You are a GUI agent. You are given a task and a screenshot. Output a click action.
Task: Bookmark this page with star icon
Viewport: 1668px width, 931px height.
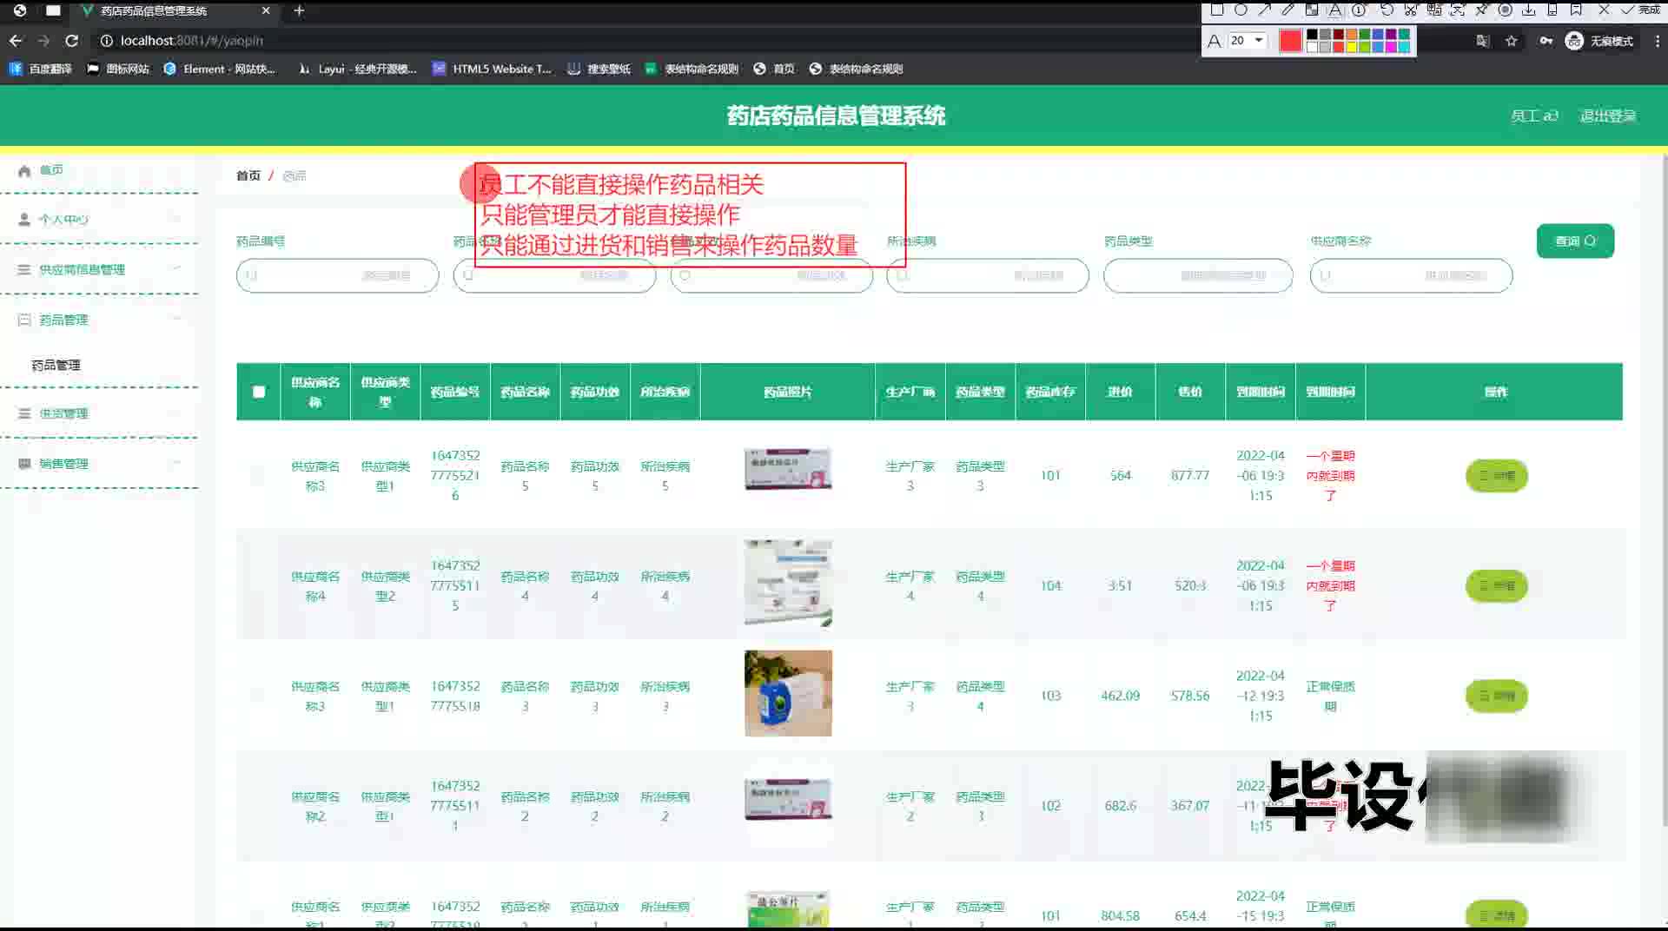[1512, 41]
